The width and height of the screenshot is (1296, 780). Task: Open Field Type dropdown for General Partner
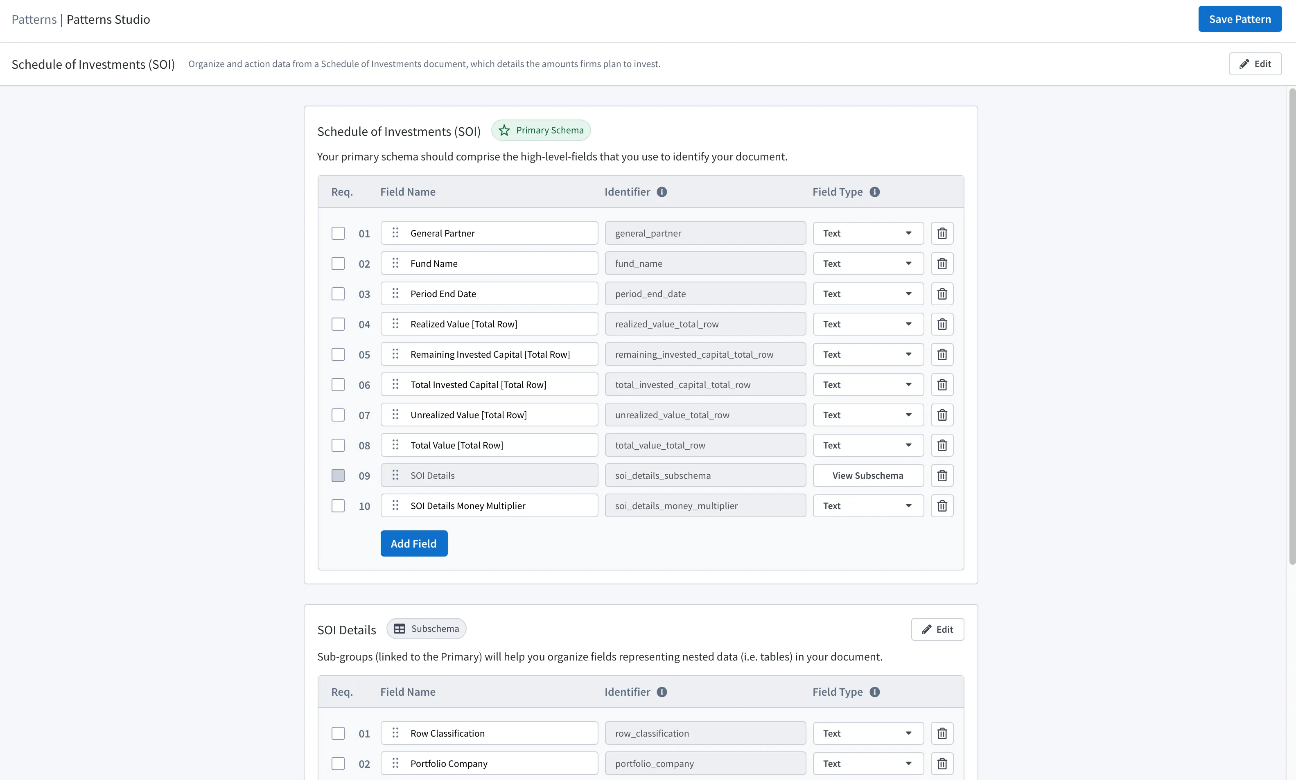pos(868,233)
